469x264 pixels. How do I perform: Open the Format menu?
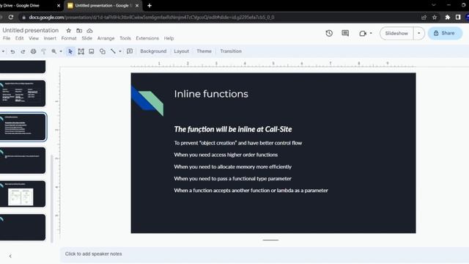click(69, 38)
